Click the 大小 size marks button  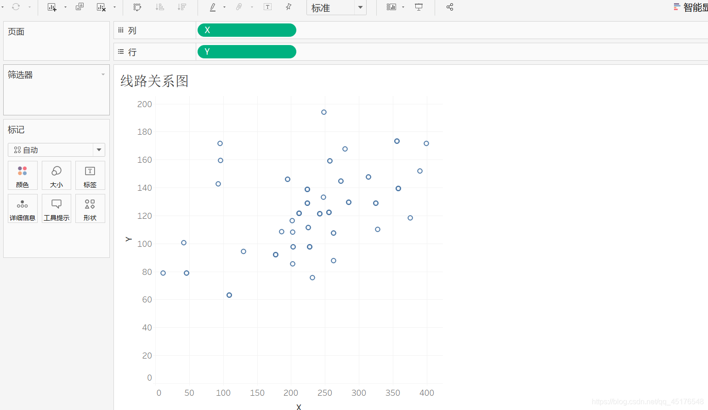[57, 176]
